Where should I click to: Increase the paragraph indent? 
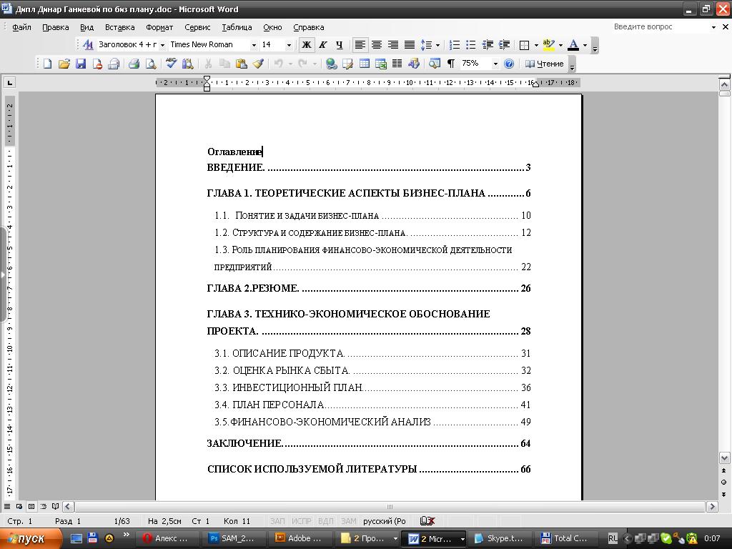tap(504, 45)
